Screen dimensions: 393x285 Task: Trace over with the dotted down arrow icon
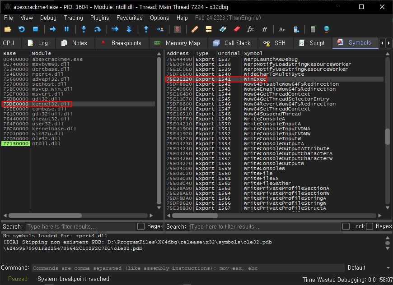click(129, 29)
